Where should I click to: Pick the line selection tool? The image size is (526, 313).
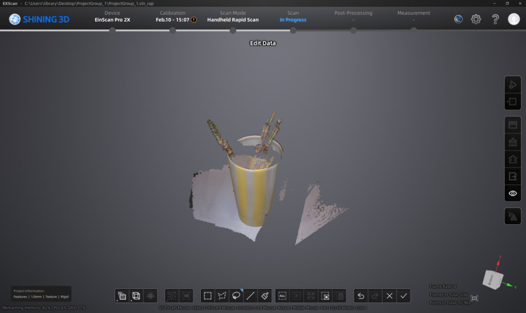pyautogui.click(x=251, y=296)
